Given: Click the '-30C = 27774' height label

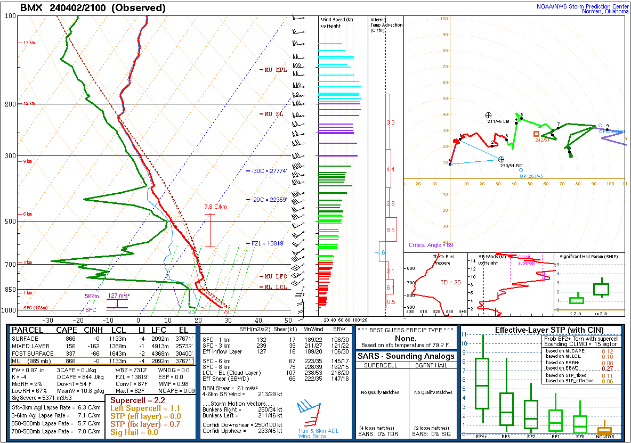Looking at the screenshot, I should tap(267, 171).
